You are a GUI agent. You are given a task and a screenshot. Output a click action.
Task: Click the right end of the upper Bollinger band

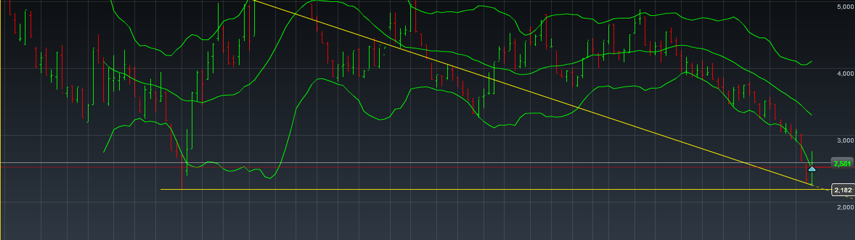pos(811,62)
